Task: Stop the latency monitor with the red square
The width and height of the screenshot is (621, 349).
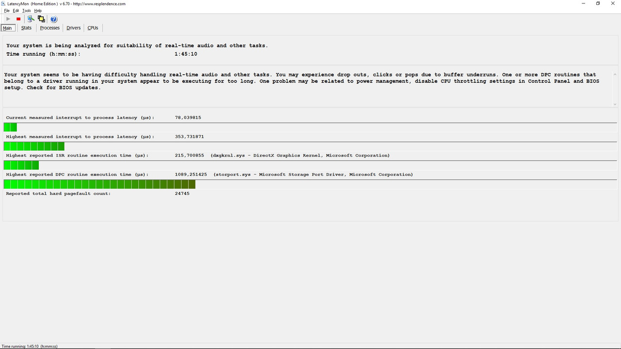Action: click(18, 19)
